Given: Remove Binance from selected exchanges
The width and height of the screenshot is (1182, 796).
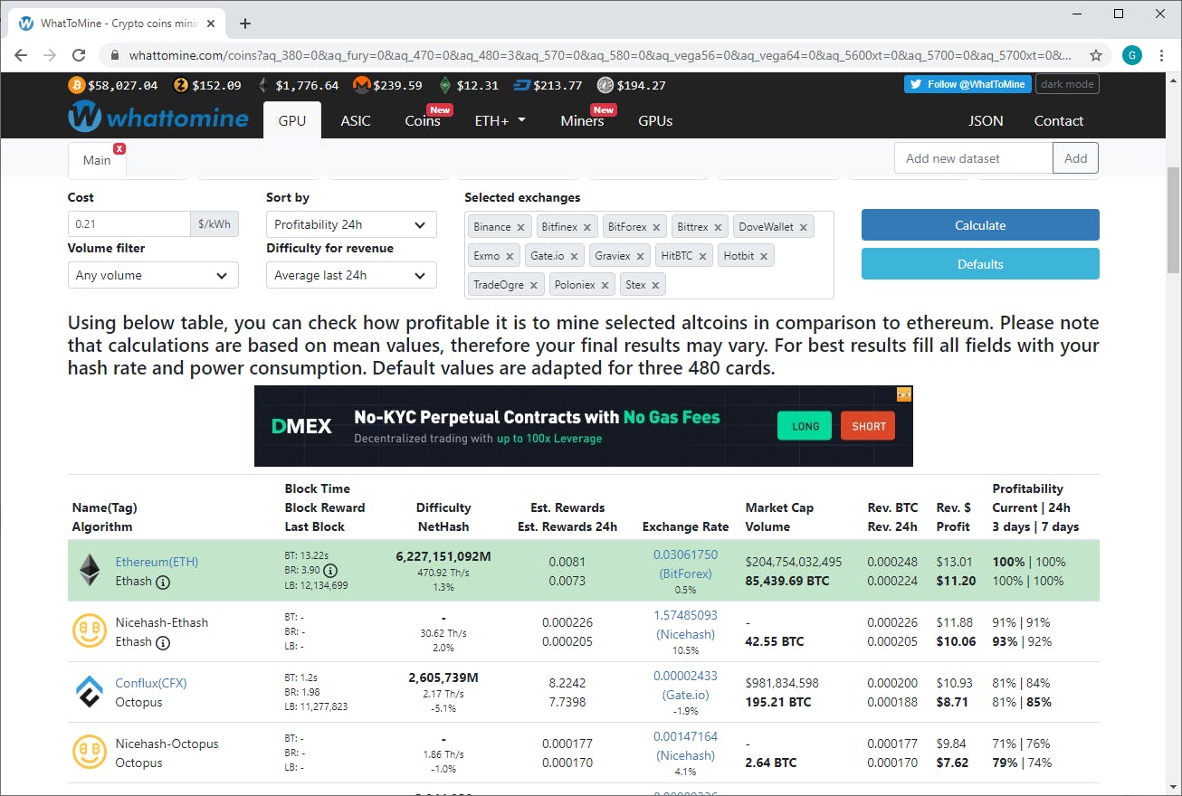Looking at the screenshot, I should [520, 227].
